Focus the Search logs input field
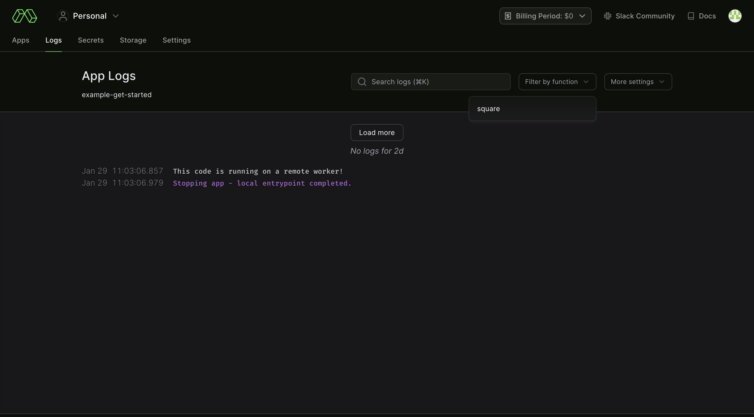This screenshot has width=754, height=417. coord(431,82)
